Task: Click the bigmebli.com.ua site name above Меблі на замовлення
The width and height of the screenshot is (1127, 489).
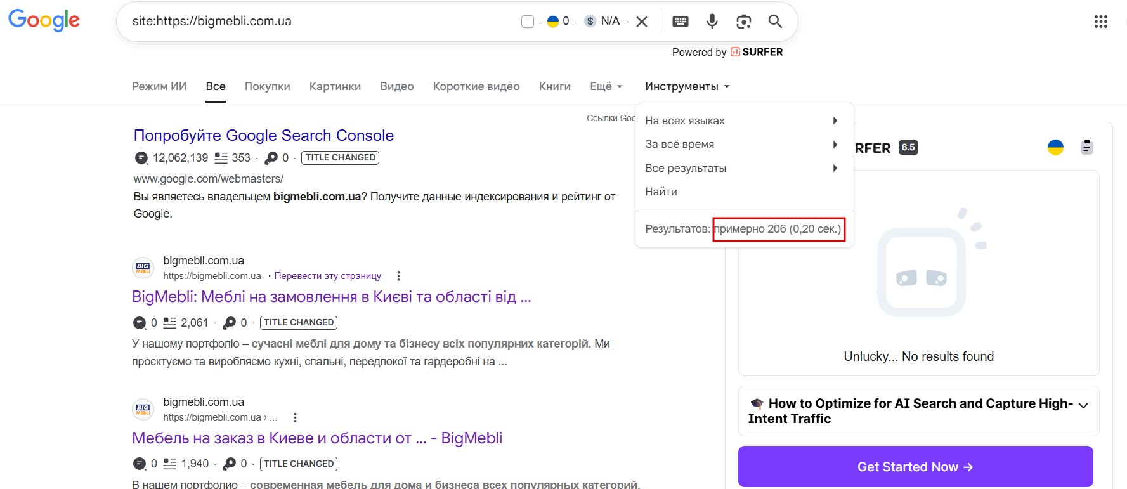Action: tap(204, 261)
